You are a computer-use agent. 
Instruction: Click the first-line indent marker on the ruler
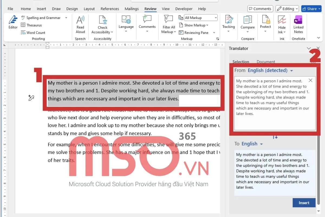(x=48, y=43)
